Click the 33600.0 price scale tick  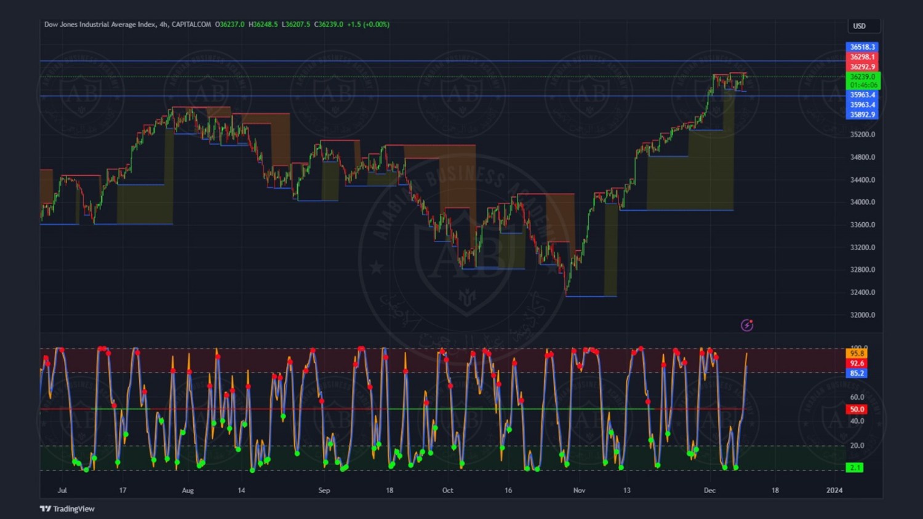[x=863, y=224]
